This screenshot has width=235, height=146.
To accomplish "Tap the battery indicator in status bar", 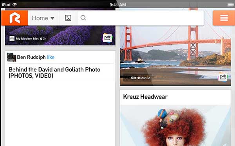I will point(231,5).
